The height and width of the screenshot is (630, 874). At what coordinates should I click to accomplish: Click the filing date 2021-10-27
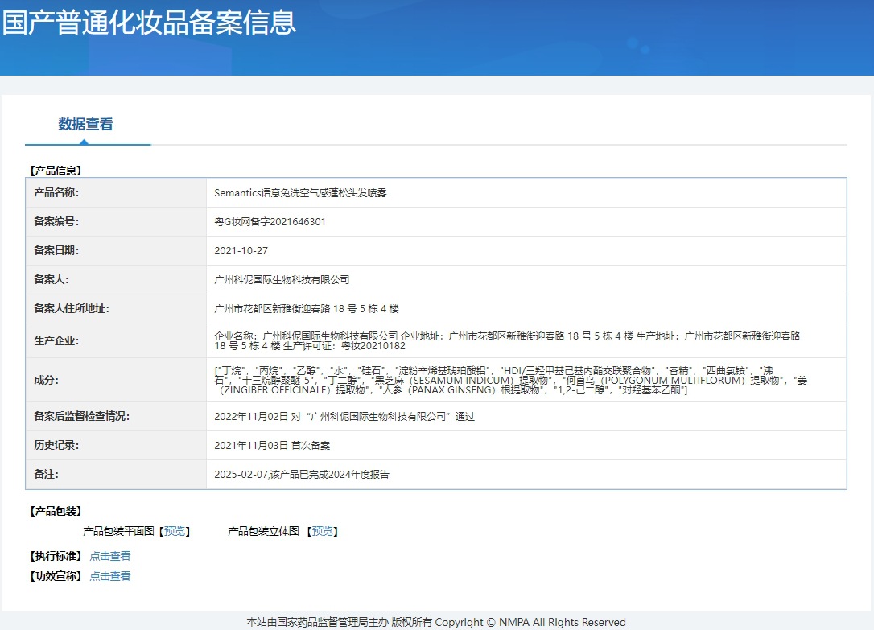241,251
